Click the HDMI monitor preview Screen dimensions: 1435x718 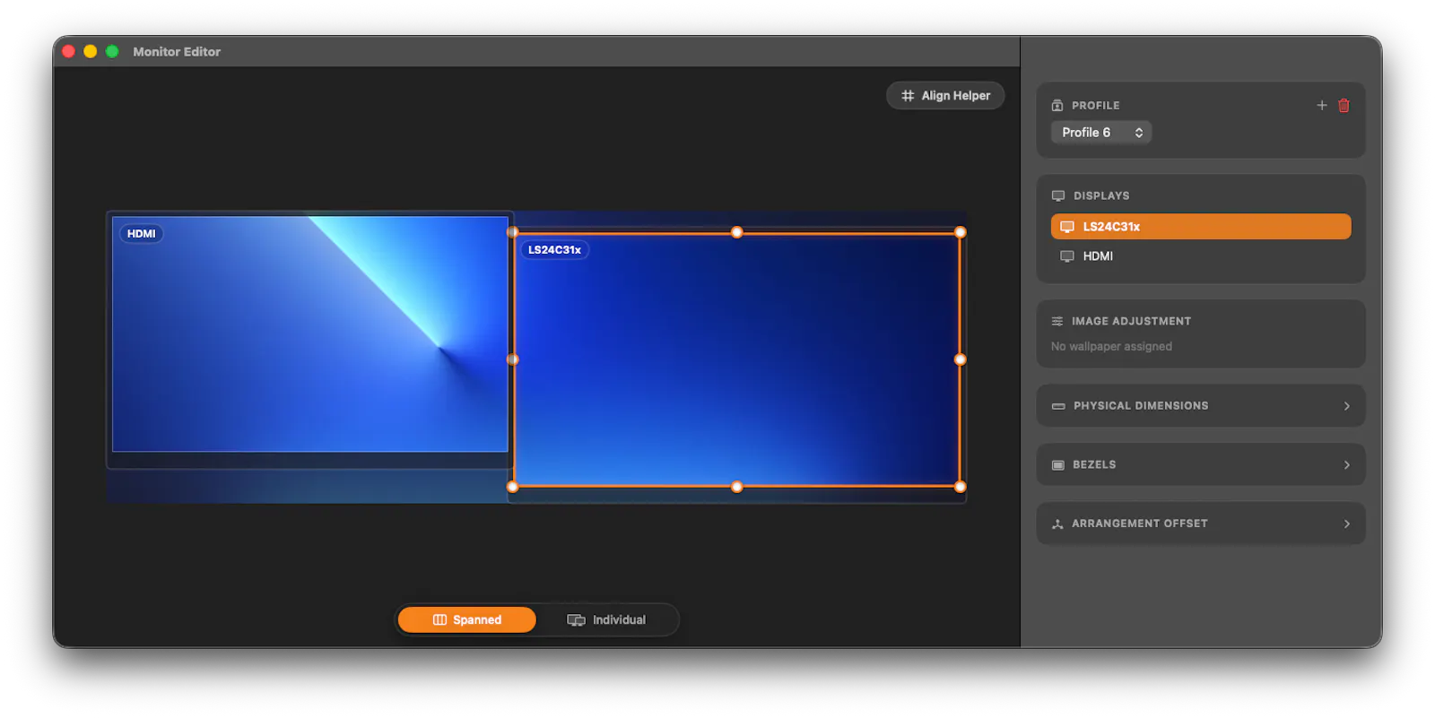(x=309, y=333)
